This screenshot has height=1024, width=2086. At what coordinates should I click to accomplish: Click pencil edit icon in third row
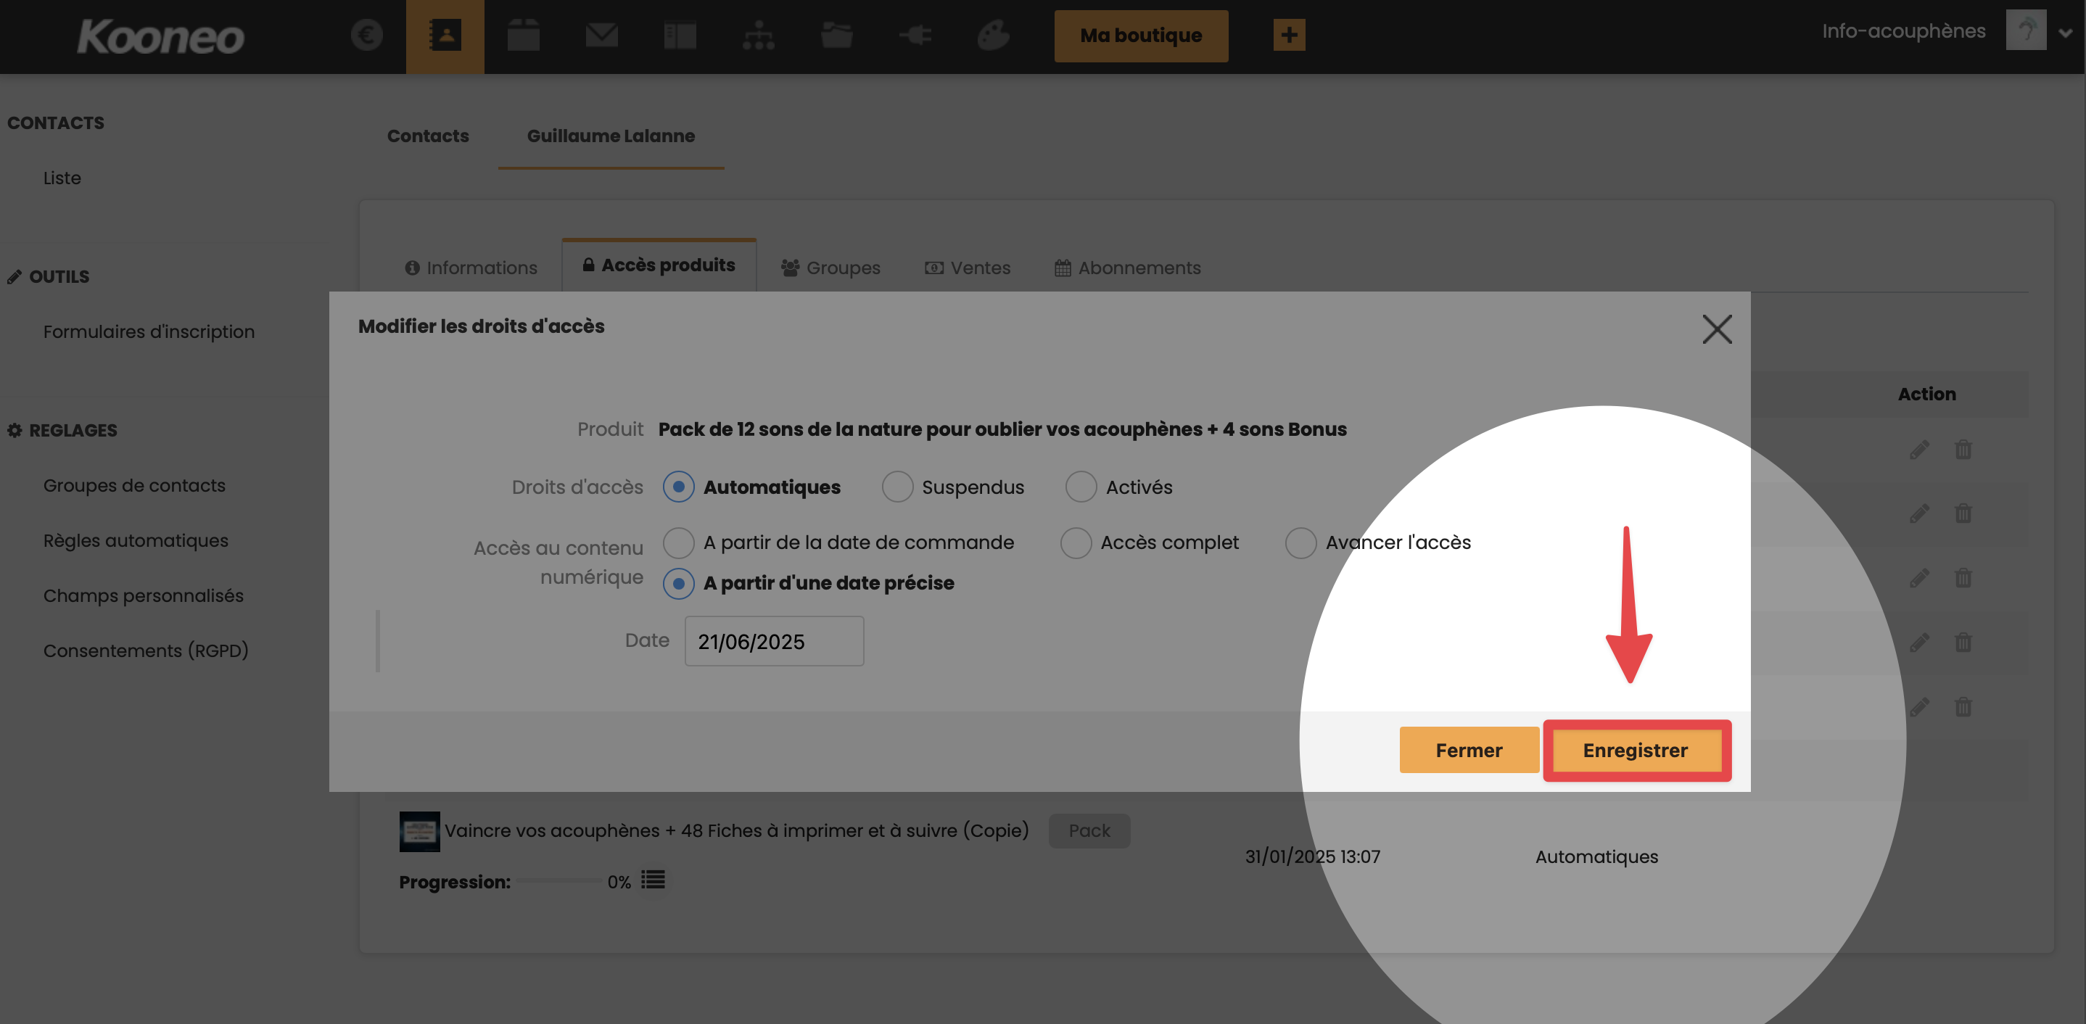(1919, 578)
